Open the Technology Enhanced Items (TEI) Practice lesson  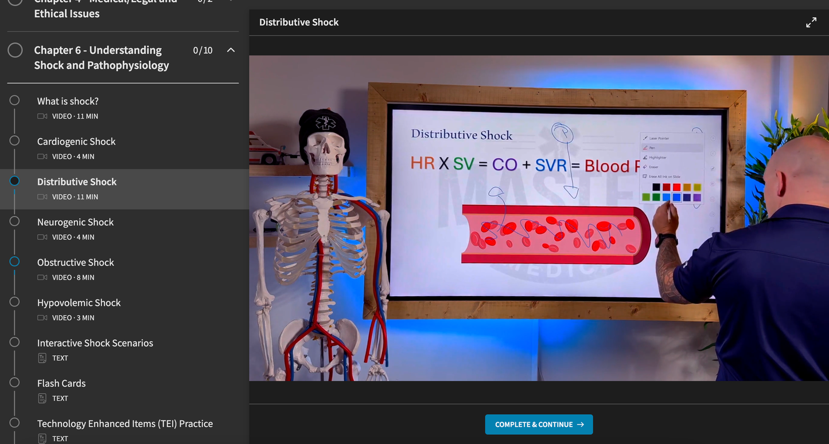[x=124, y=423]
